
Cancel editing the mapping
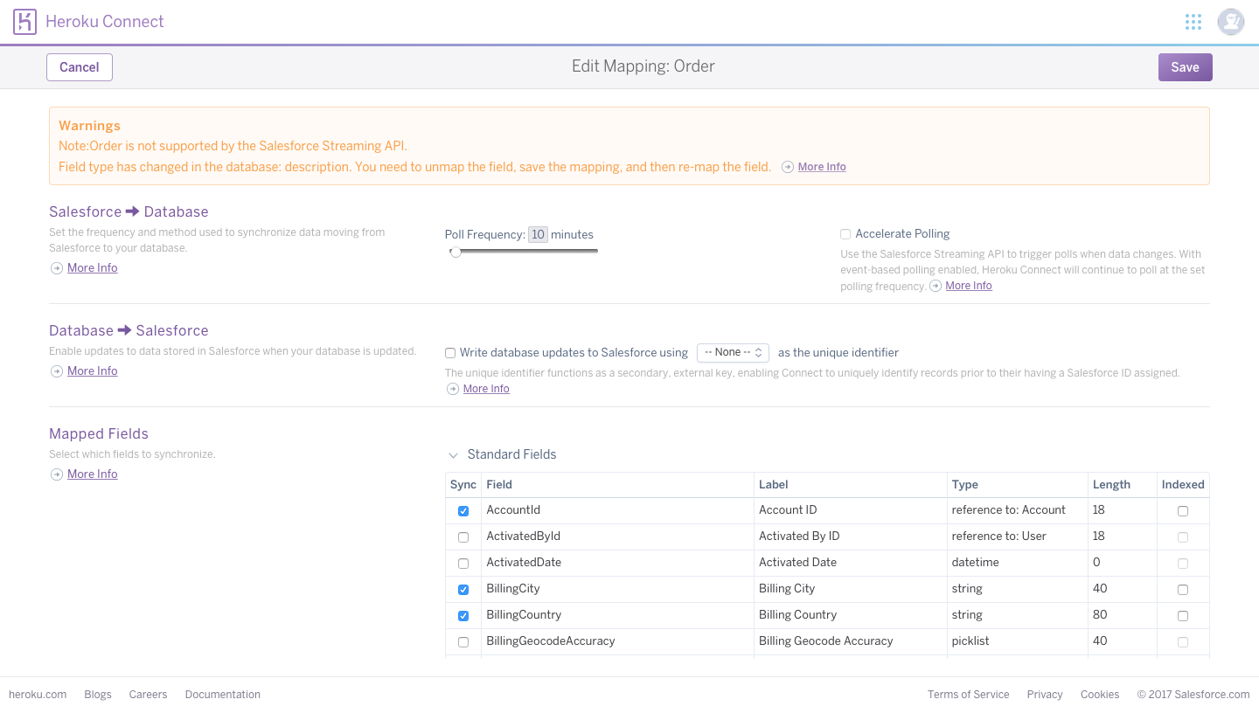[x=79, y=67]
